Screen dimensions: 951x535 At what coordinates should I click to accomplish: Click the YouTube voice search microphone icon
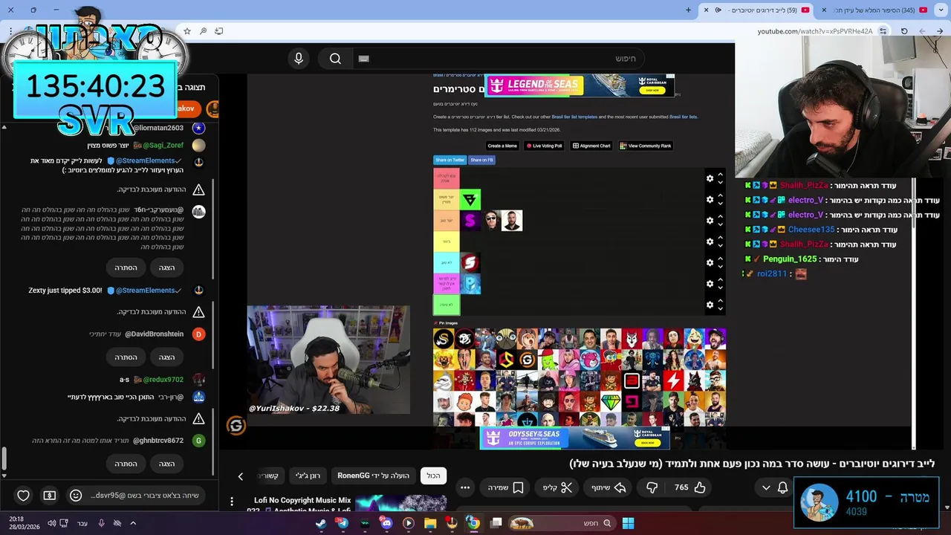point(299,59)
